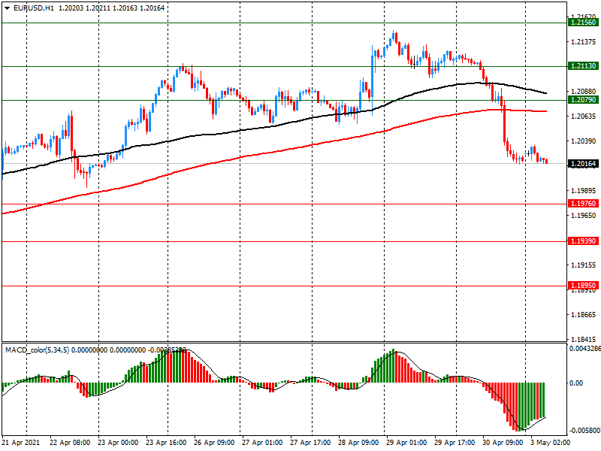This screenshot has width=601, height=451.
Task: Click the 22 Apr 08:00 time label
Action: (x=70, y=443)
